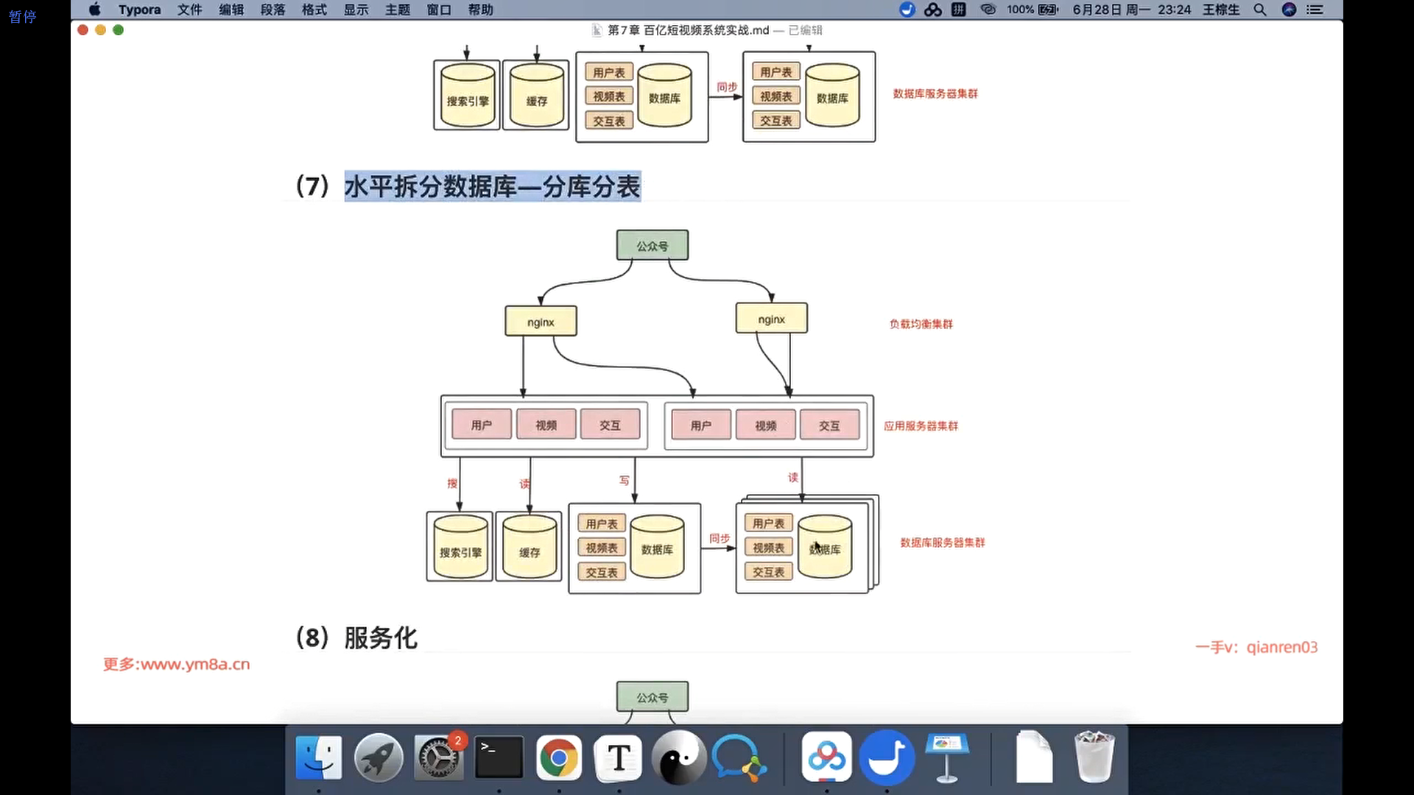The height and width of the screenshot is (795, 1414).
Task: Open Trash in the dock
Action: (x=1094, y=757)
